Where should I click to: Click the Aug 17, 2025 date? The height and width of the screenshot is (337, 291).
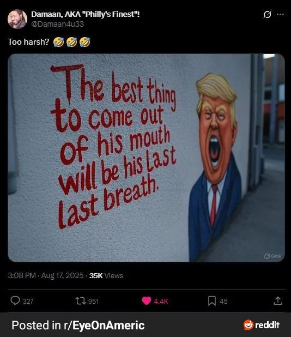coord(62,275)
